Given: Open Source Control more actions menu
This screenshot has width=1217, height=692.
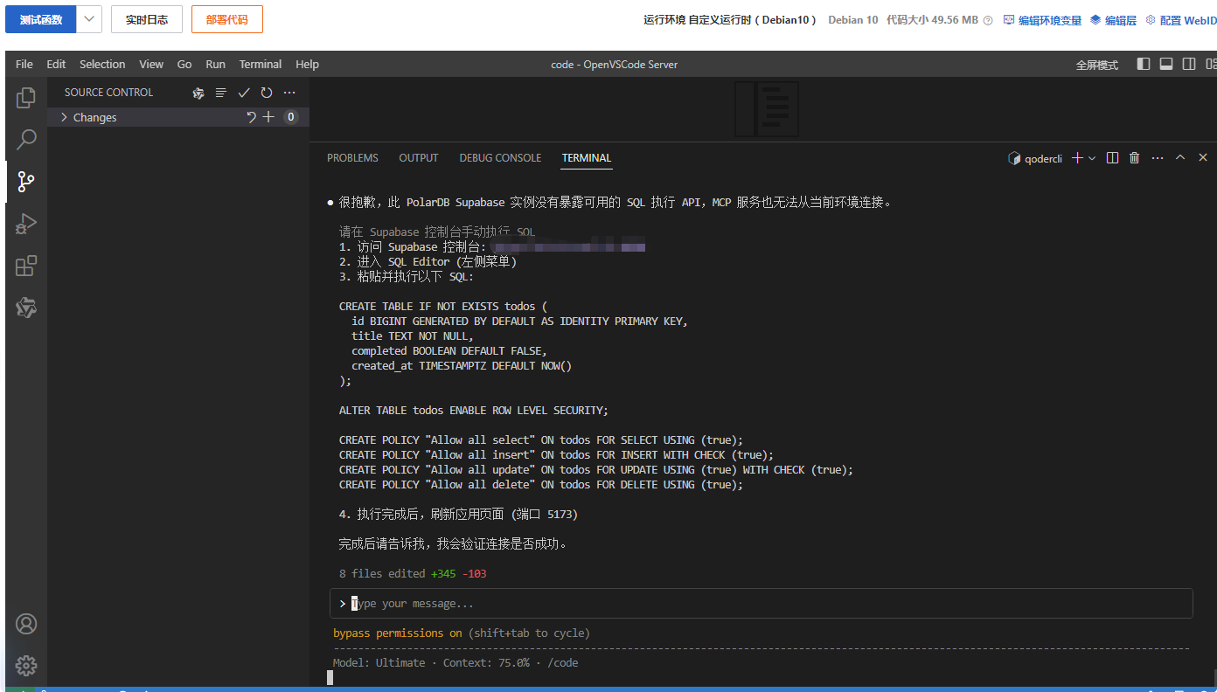Looking at the screenshot, I should pos(289,93).
